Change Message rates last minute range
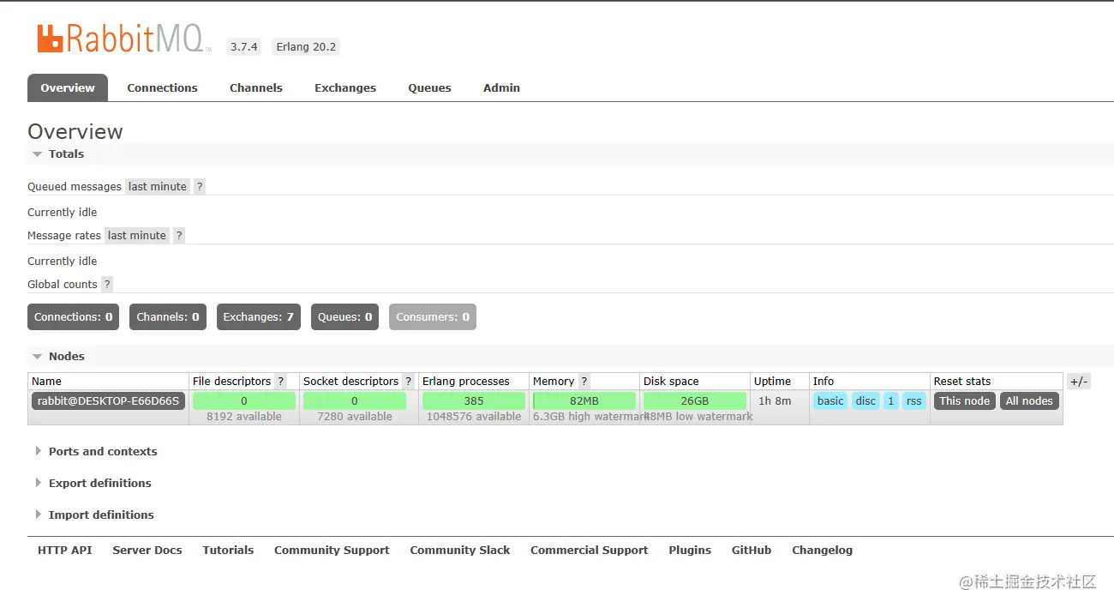 [x=137, y=236]
